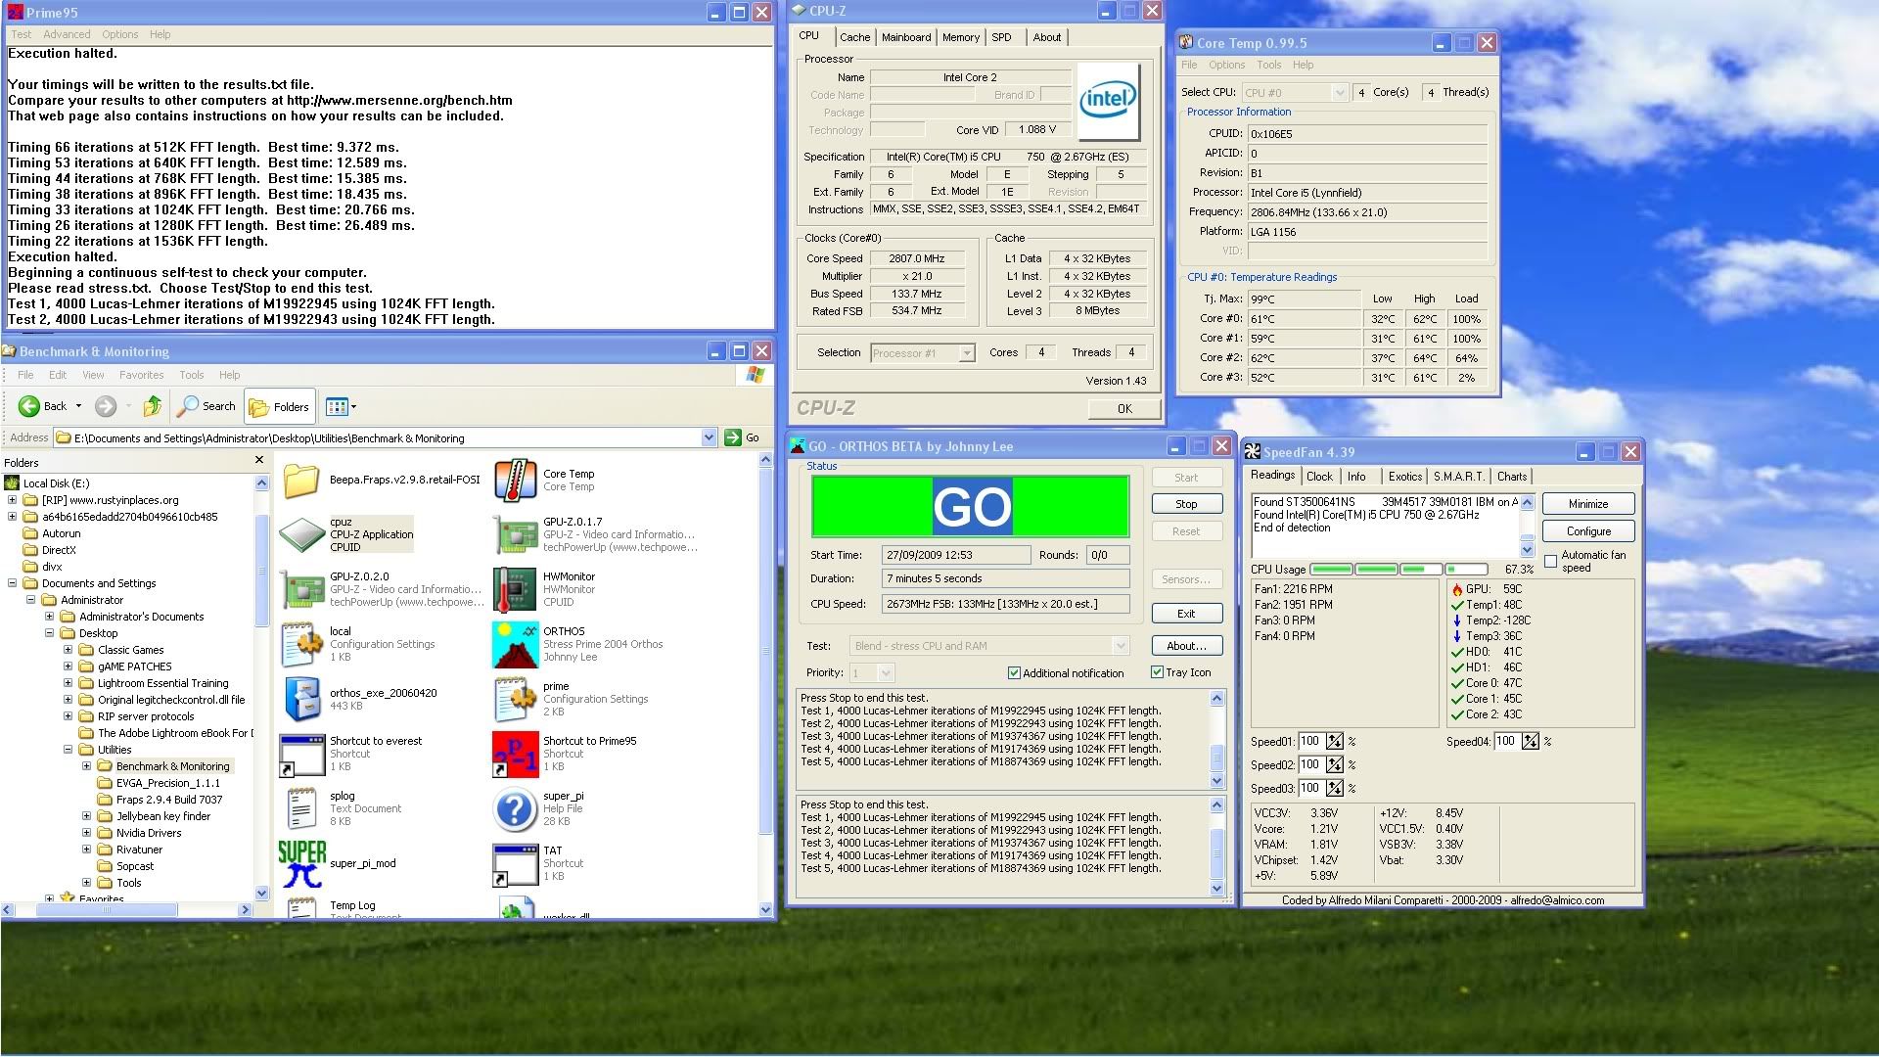Open the splog text document icon
Image resolution: width=1879 pixels, height=1057 pixels.
(x=301, y=808)
